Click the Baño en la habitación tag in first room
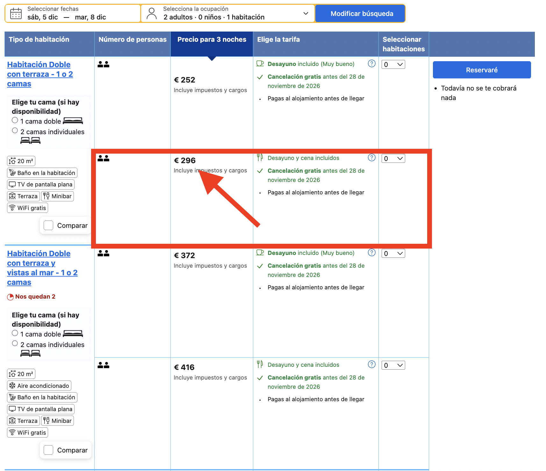 pos(42,173)
